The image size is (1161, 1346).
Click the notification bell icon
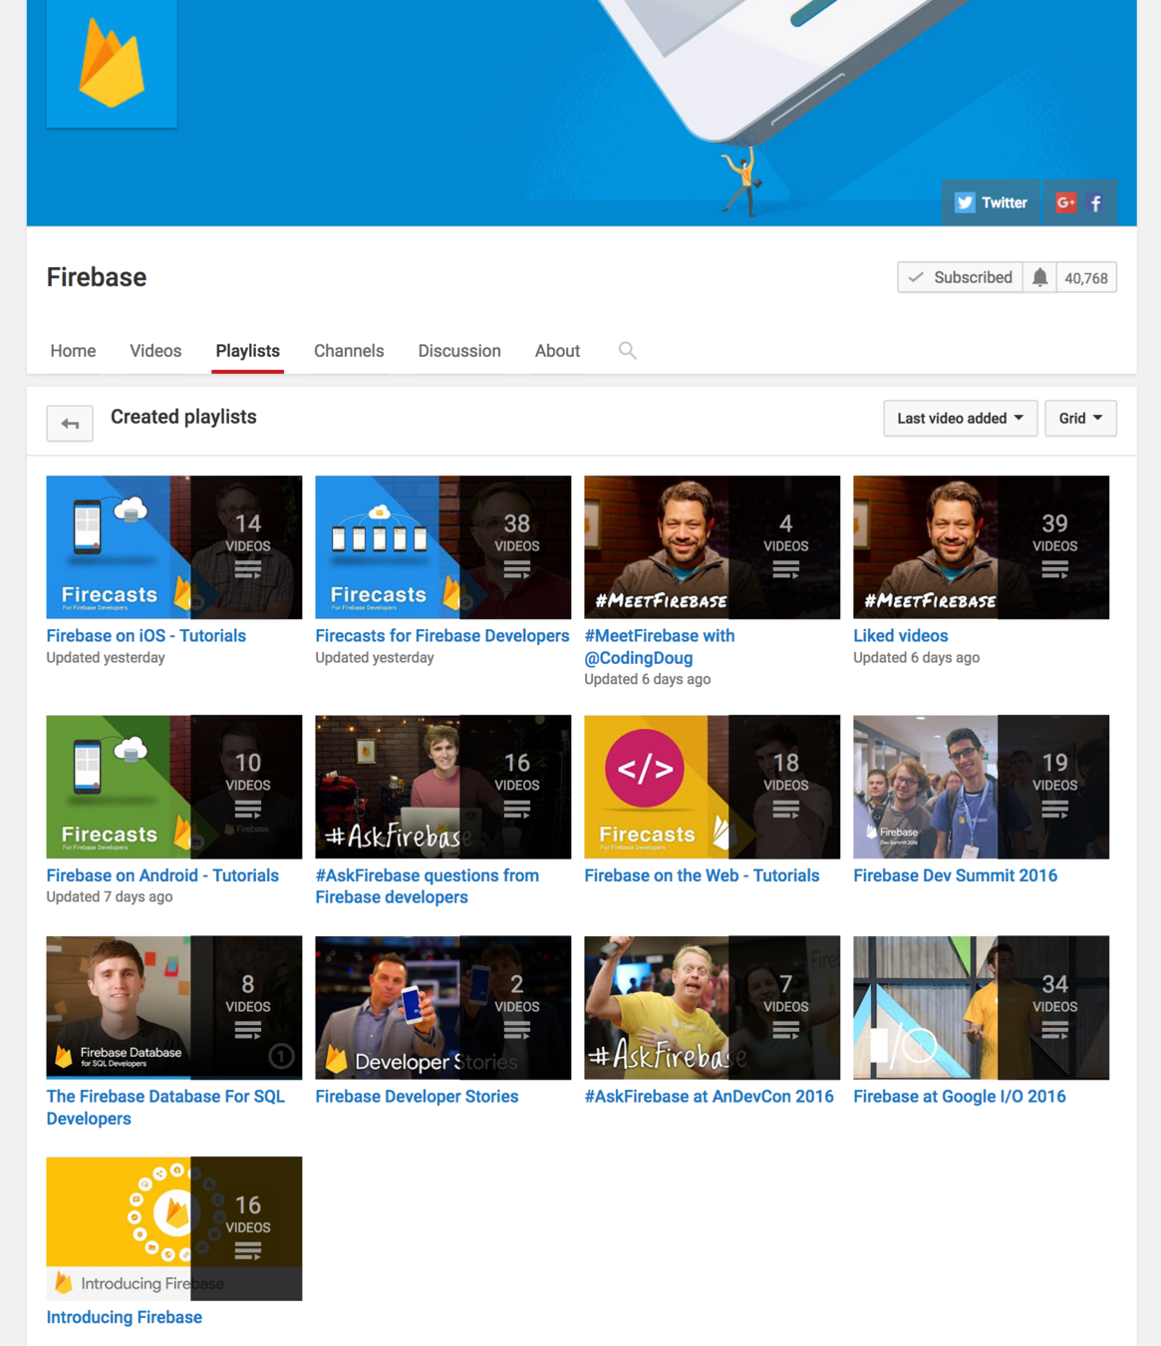(x=1039, y=277)
